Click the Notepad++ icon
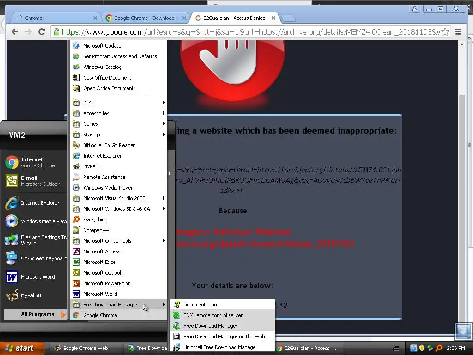473x355 pixels. (76, 230)
